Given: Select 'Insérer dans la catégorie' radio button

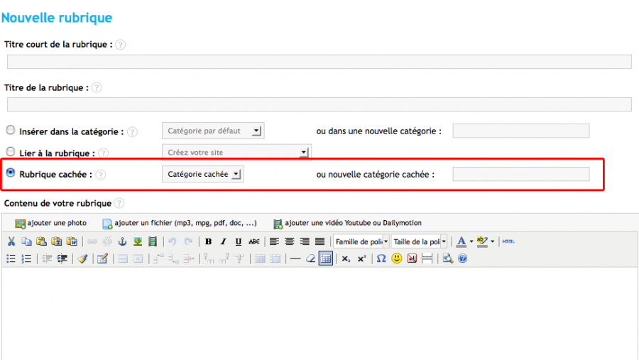Looking at the screenshot, I should [x=11, y=130].
